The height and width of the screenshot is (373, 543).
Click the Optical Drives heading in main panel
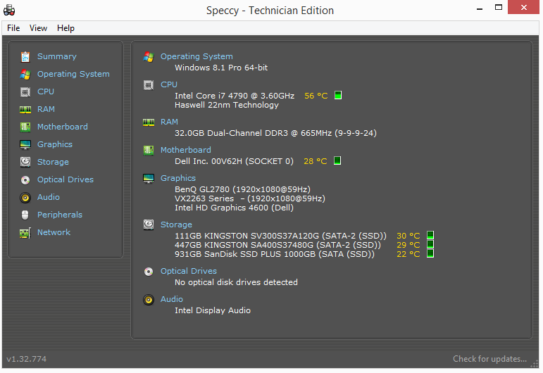(x=189, y=271)
